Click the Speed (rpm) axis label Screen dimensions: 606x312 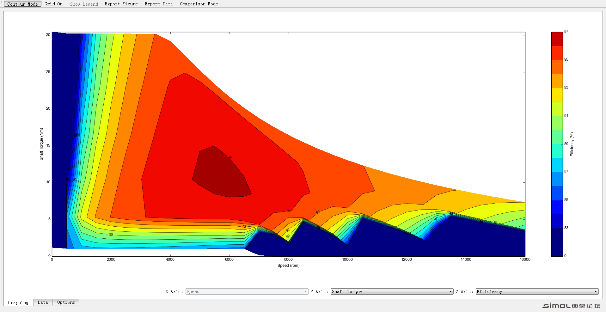tap(288, 266)
